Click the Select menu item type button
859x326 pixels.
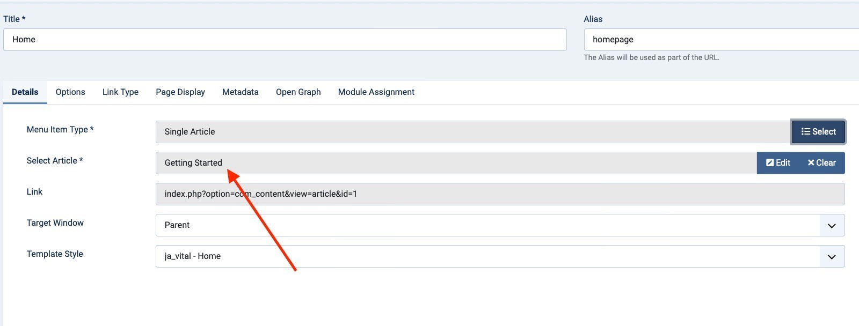pyautogui.click(x=818, y=132)
